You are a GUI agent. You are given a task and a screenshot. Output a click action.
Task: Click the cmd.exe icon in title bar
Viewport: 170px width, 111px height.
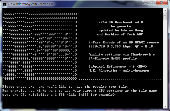click(x=4, y=4)
